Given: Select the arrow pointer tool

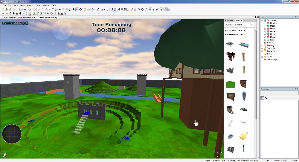Looking at the screenshot, I should [74, 9].
